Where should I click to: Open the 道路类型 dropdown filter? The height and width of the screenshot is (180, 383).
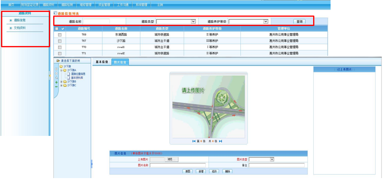[x=176, y=22]
